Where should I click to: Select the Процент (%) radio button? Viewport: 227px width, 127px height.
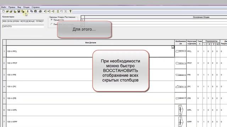[x=52, y=20]
